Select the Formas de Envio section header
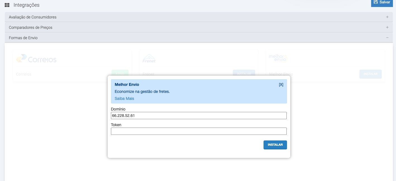 point(23,38)
